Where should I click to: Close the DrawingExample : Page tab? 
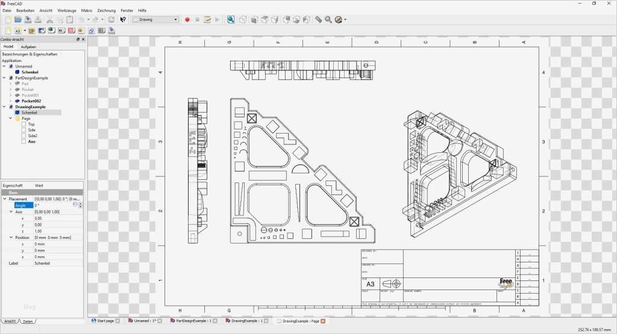[323, 321]
